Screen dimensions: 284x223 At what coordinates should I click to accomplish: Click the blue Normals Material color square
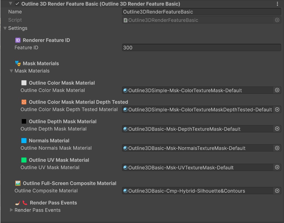(24, 141)
